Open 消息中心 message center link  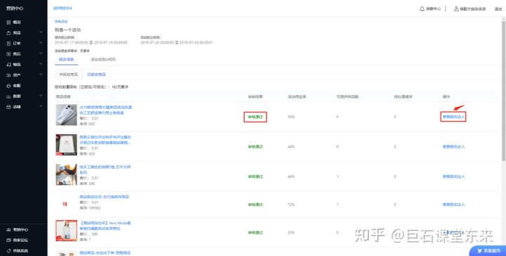point(433,9)
